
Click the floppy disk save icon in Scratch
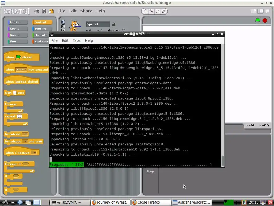pyautogui.click(x=44, y=11)
